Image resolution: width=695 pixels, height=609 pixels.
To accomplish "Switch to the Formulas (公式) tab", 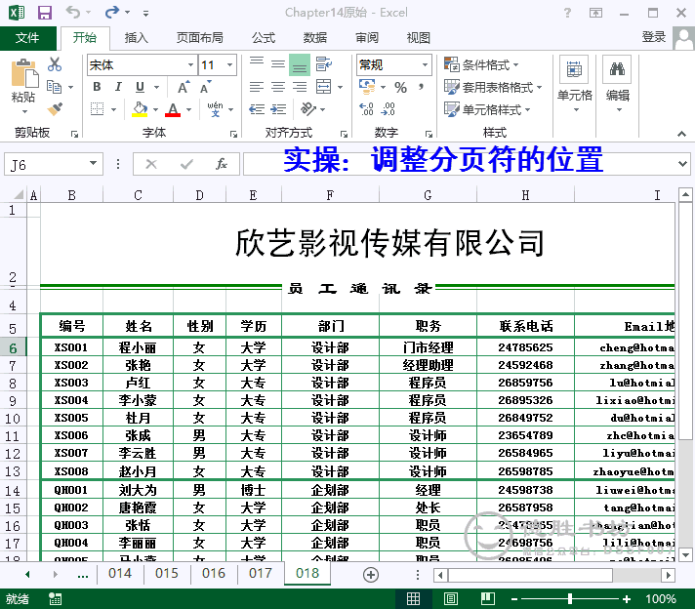I will pos(264,38).
